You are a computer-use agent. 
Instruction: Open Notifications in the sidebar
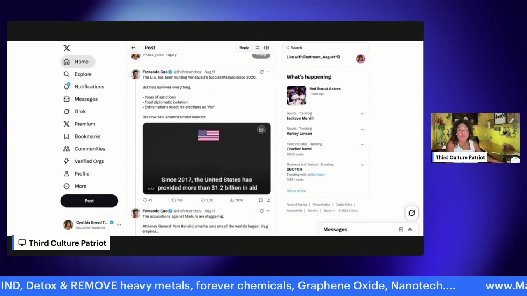[84, 87]
